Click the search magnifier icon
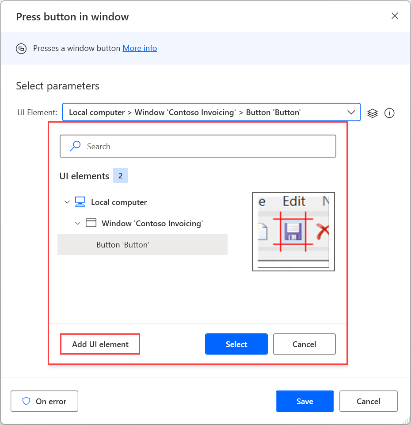 click(76, 146)
